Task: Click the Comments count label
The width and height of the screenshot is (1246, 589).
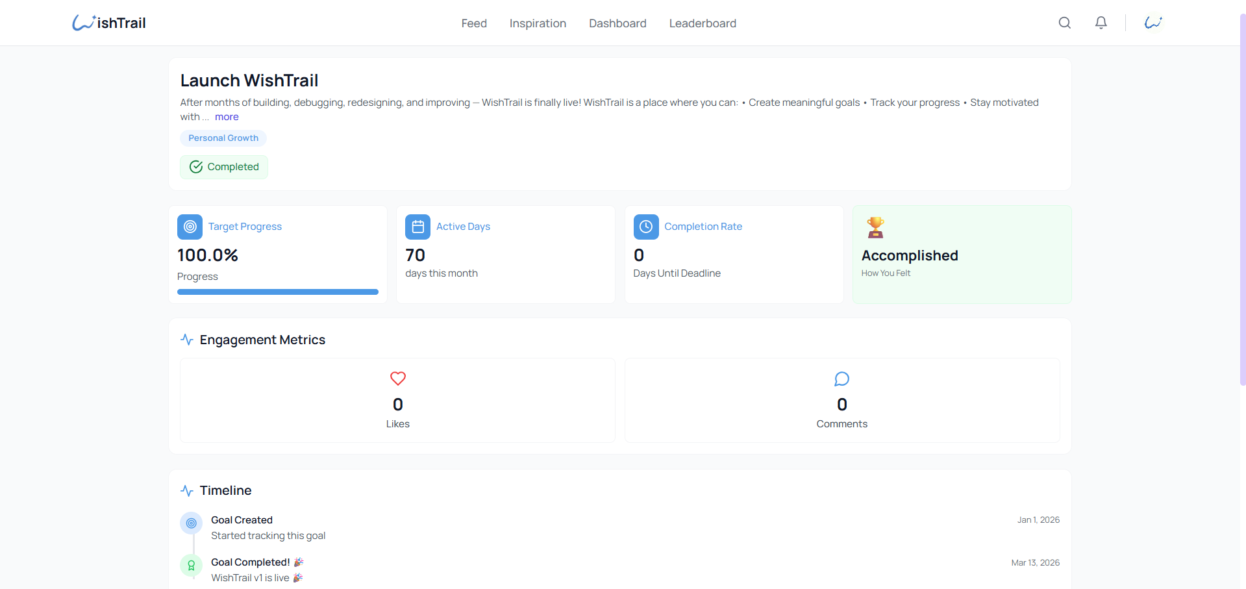Action: click(x=842, y=424)
